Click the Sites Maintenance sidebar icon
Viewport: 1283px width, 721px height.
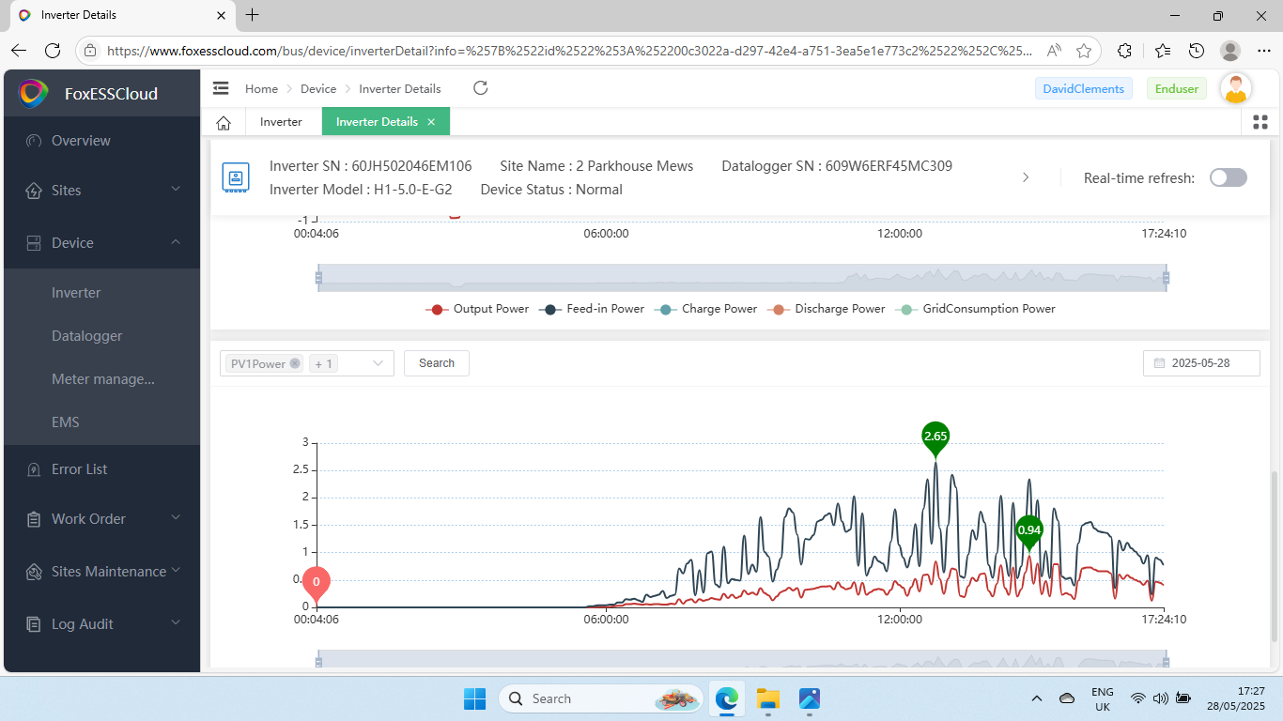34,572
